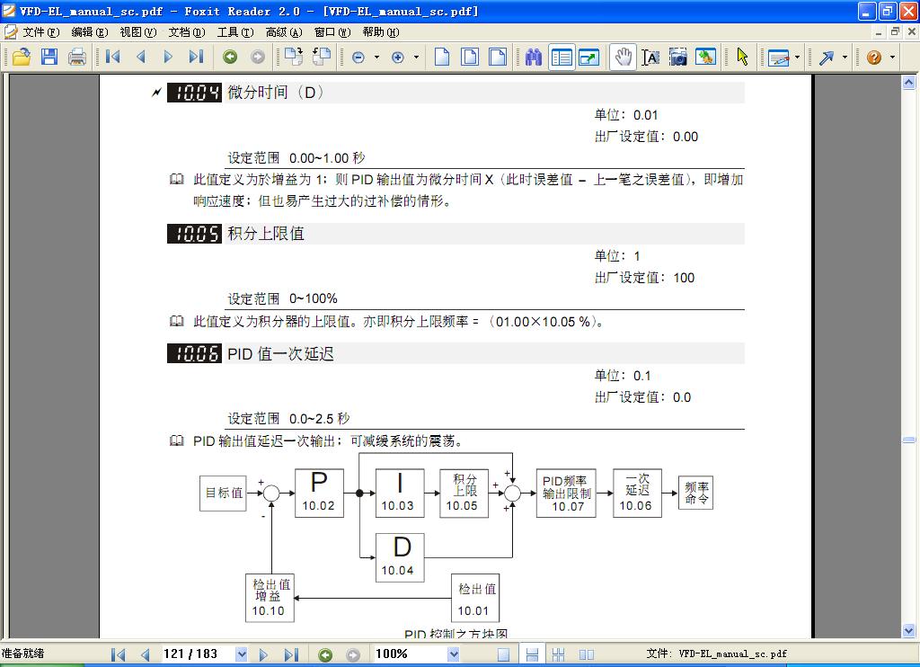
Task: Expand the help icon dropdown arrow
Action: pyautogui.click(x=893, y=58)
